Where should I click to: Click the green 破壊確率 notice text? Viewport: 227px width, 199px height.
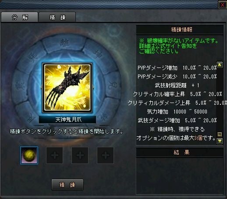[178, 46]
